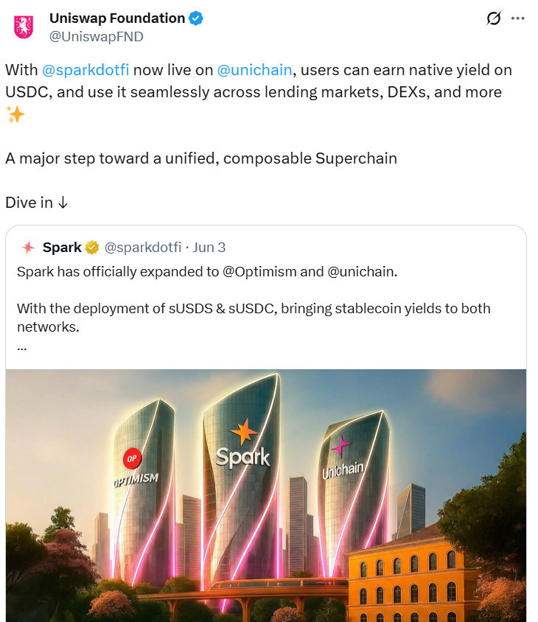Screen dimensions: 538x622
Task: Click the Spark star avatar in quoted post
Action: [28, 248]
